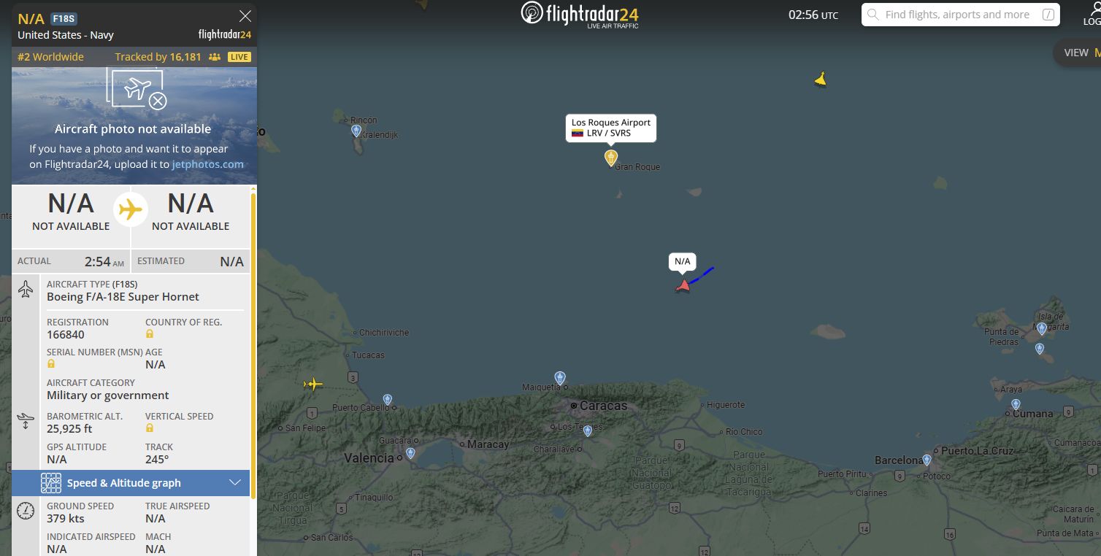Click the Caracas city label on map

[x=603, y=406]
